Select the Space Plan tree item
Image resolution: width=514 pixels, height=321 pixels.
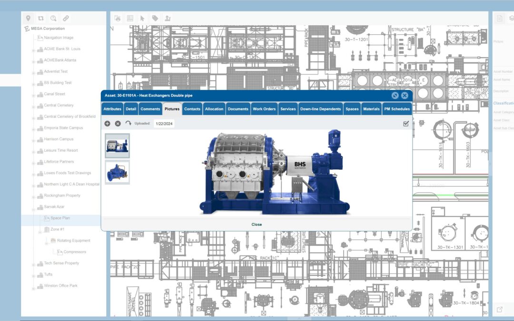pyautogui.click(x=60, y=218)
